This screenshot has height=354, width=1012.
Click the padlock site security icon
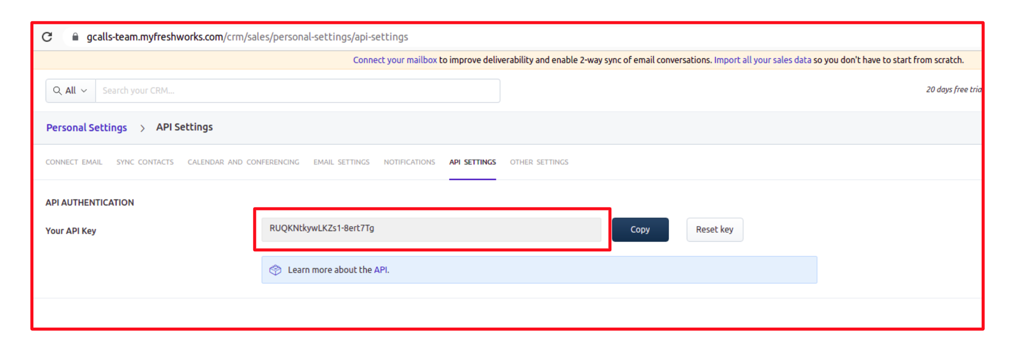coord(75,37)
